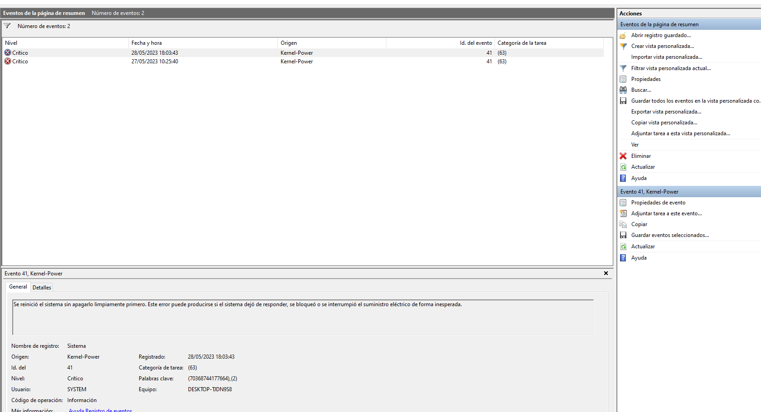Click the Copiar icon in Evento 41 section
761x412 pixels.
(623, 224)
